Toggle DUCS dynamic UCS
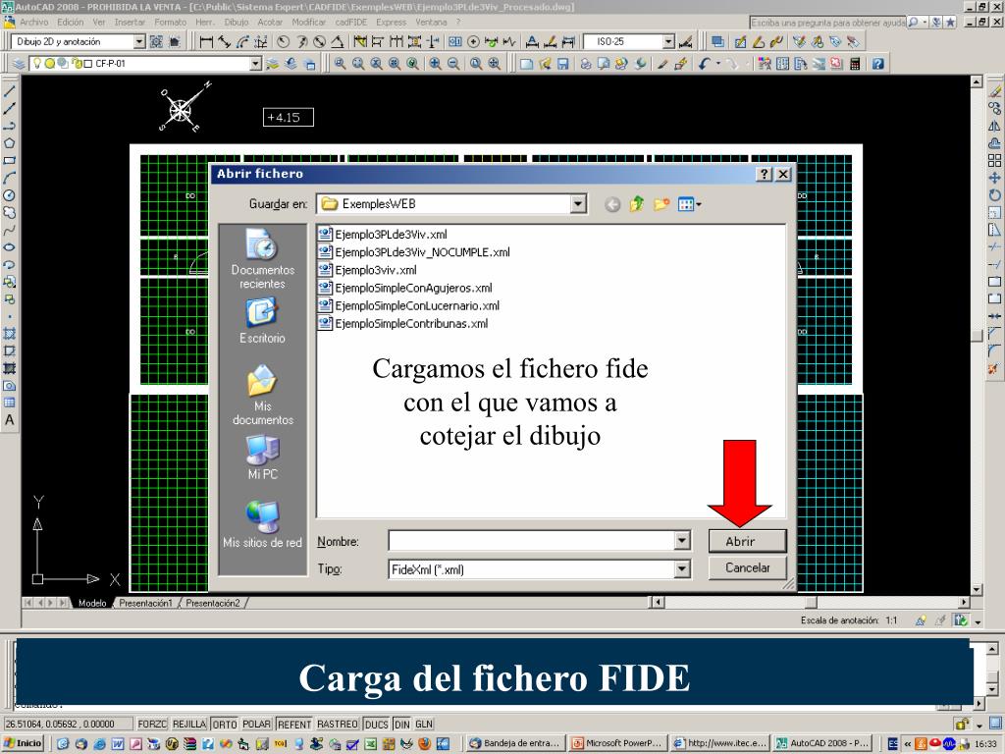Screen dimensions: 1005x754 click(x=376, y=724)
